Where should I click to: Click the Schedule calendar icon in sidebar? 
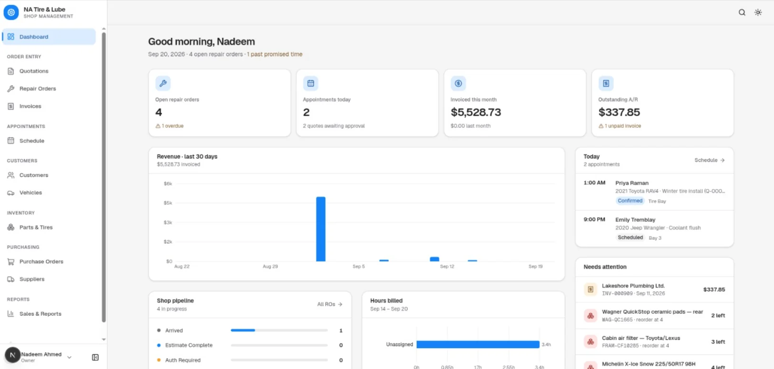[11, 141]
